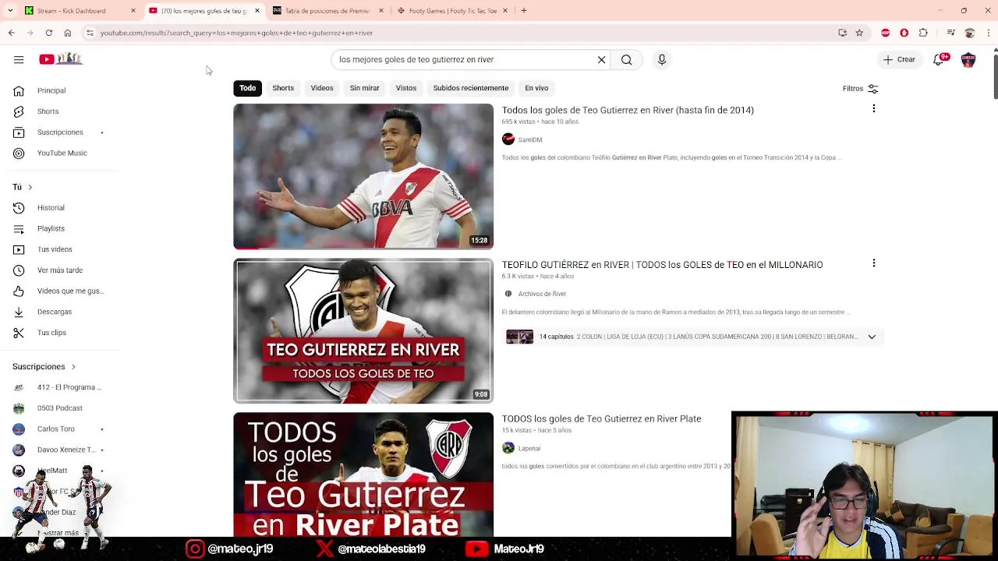This screenshot has height=561, width=998.
Task: Select the Shorts filter chip
Action: pyautogui.click(x=283, y=88)
